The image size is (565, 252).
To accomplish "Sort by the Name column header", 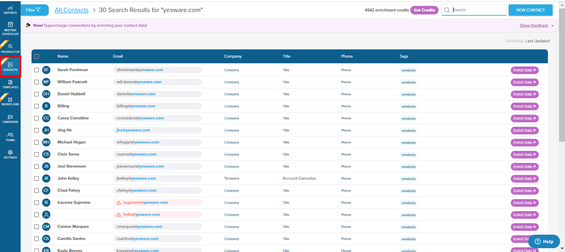I will pyautogui.click(x=63, y=56).
